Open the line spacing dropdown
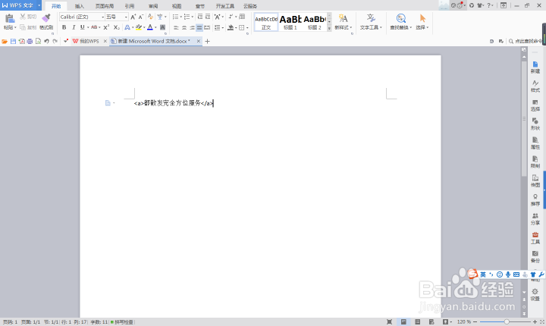 [223, 27]
